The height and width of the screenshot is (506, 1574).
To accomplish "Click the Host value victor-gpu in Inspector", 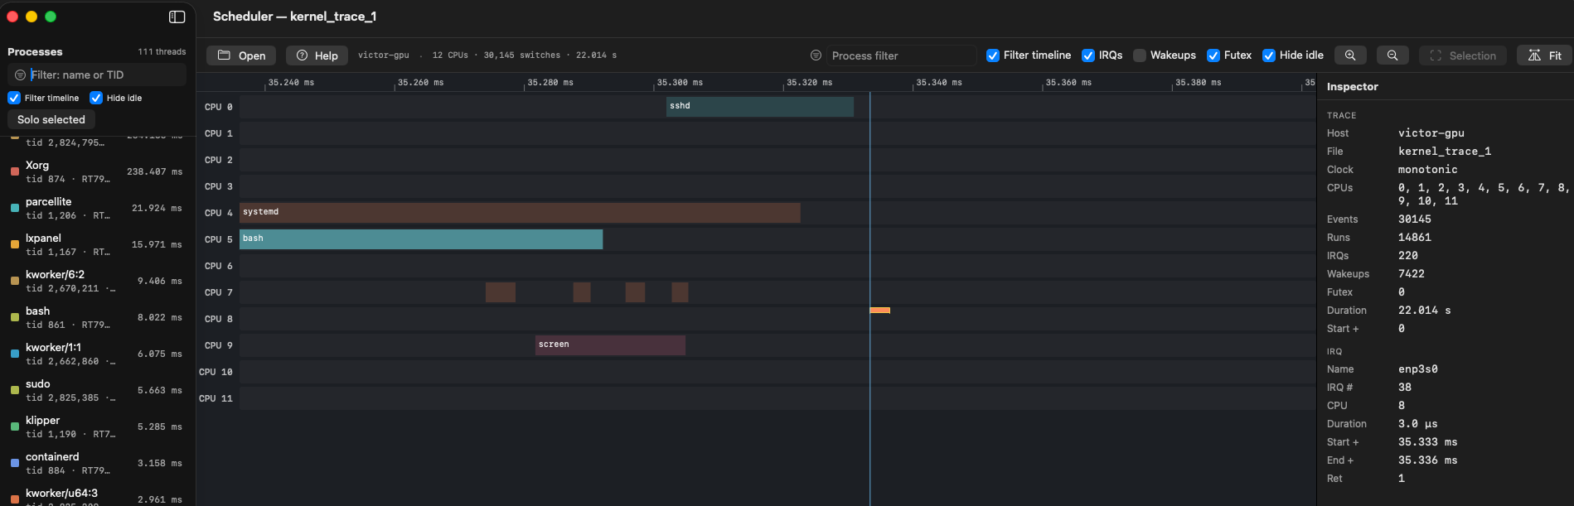I will tap(1431, 133).
